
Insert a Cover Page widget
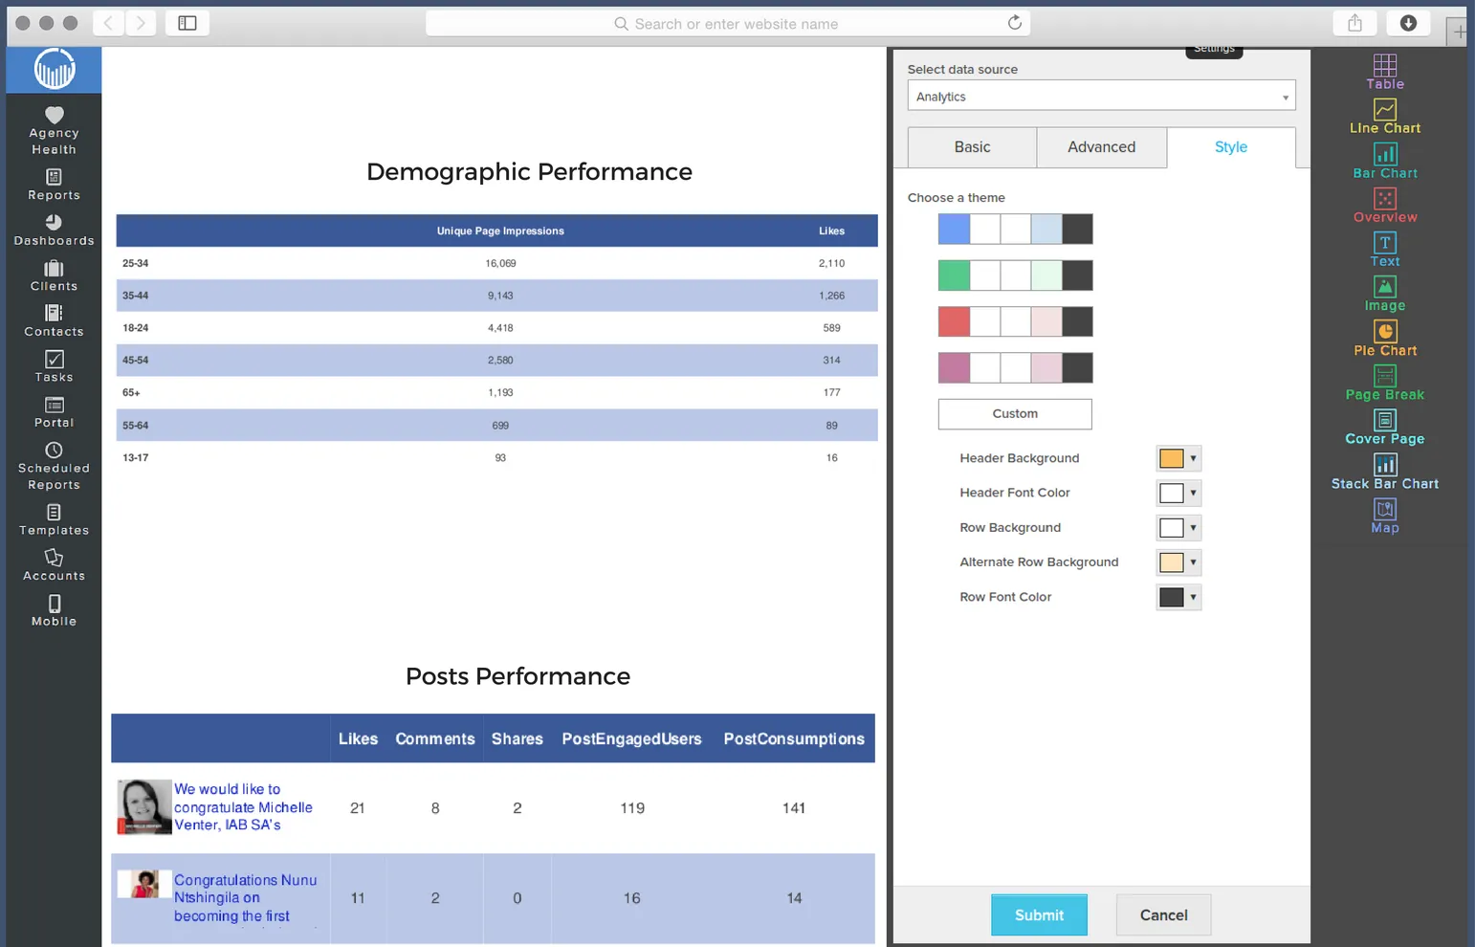tap(1384, 428)
